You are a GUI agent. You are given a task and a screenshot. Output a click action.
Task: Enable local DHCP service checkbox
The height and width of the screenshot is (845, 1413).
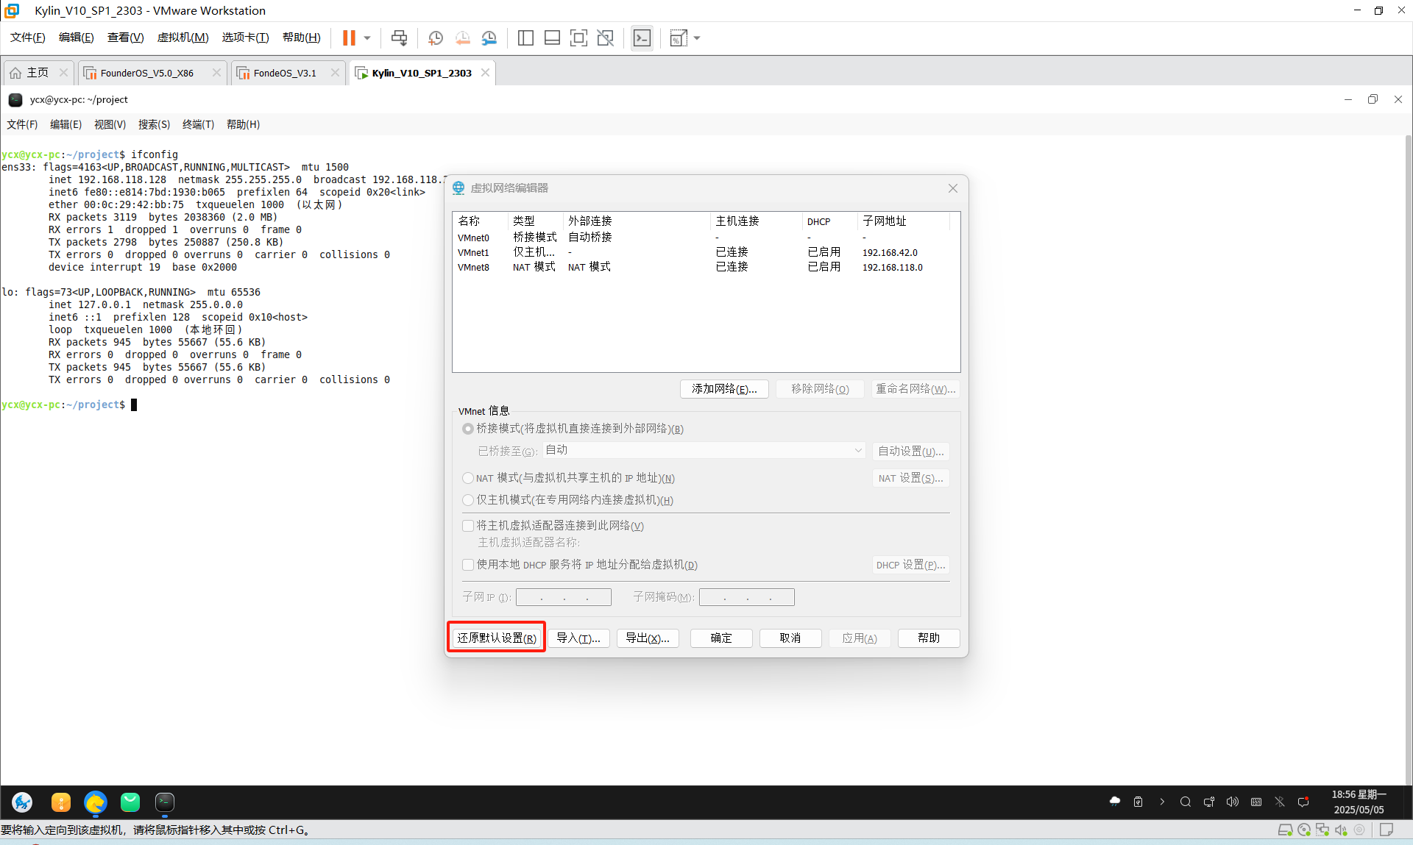coord(468,565)
